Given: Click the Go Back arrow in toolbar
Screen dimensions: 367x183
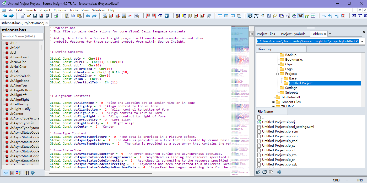Looking at the screenshot, I should 5,16.
